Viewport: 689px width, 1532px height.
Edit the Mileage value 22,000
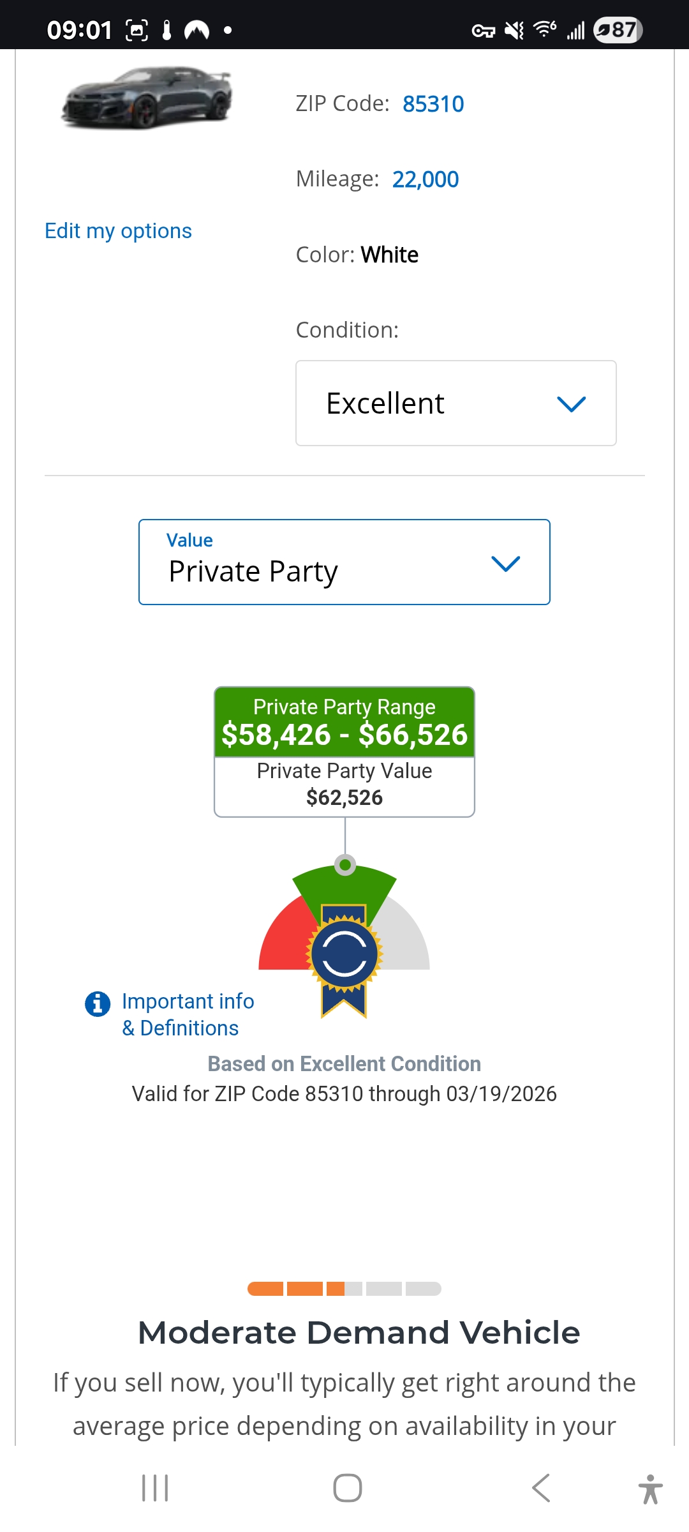tap(426, 179)
